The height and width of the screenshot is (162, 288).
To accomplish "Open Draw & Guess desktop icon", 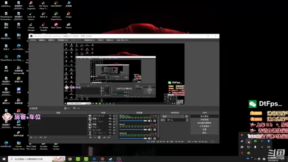I will pos(31,16).
